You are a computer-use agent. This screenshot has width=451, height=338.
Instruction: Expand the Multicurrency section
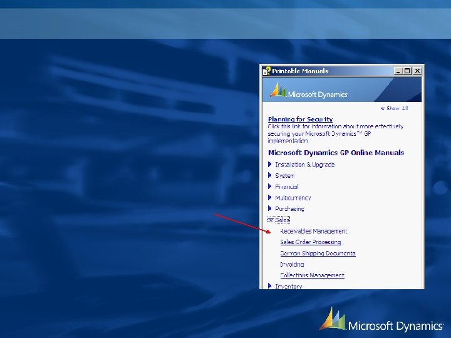pos(289,198)
